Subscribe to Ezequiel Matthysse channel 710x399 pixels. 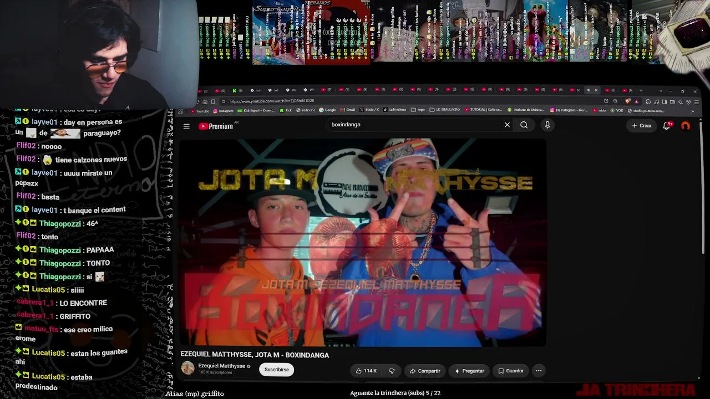point(277,370)
